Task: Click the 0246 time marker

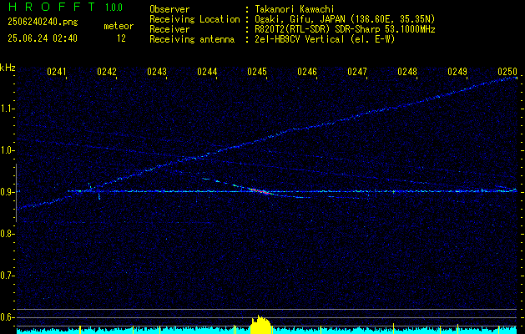Action: (x=307, y=72)
